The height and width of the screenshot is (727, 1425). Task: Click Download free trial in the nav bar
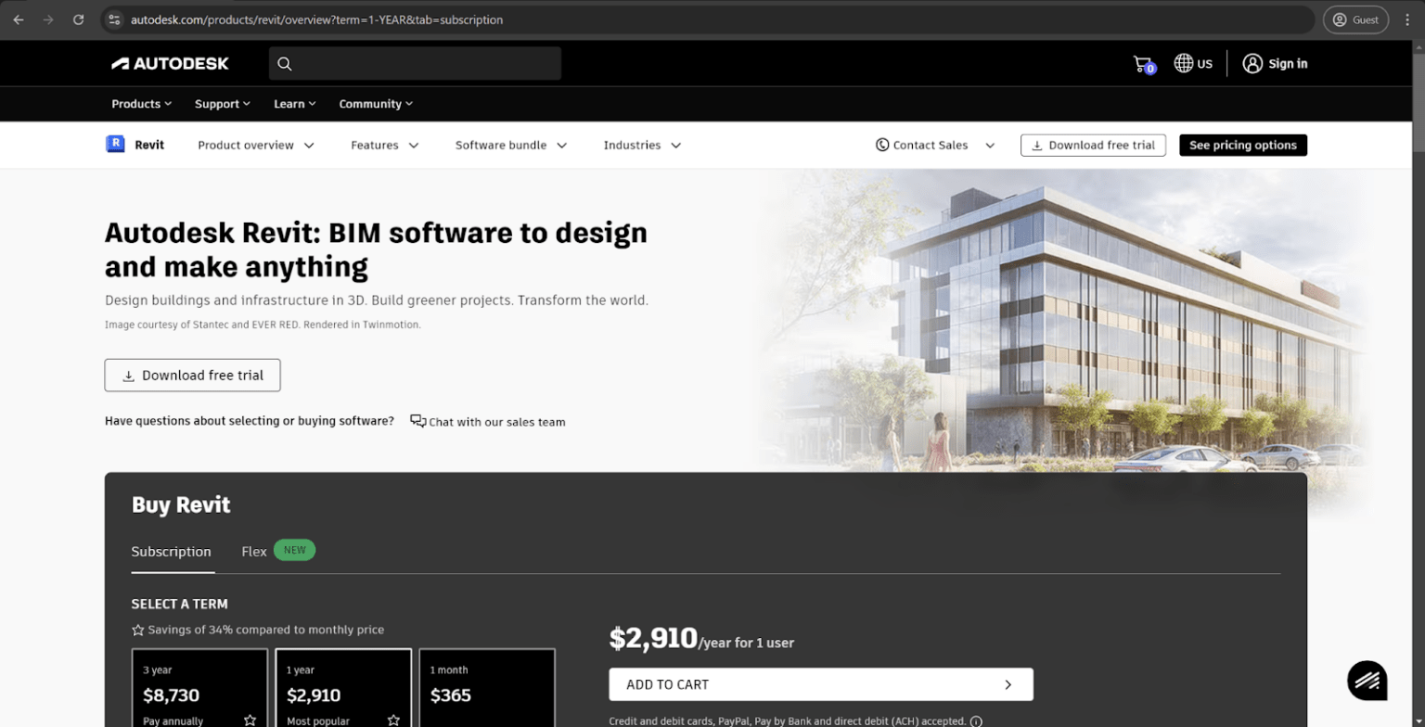tap(1093, 145)
